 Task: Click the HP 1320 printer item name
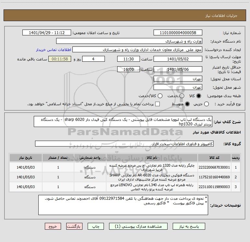(152, 168)
